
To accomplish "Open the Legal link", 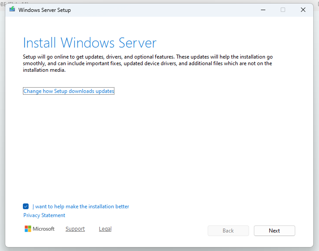I will tap(105, 229).
